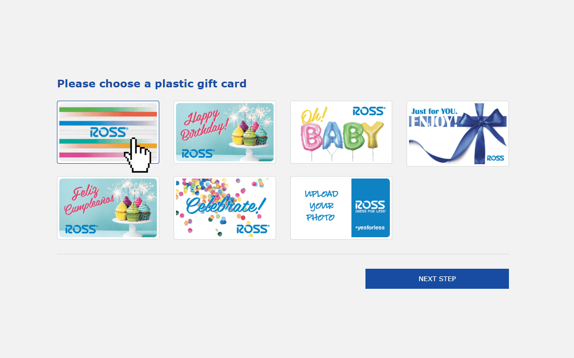Click the Ross logo on Feliz Cumpleaños card
The width and height of the screenshot is (574, 358).
point(81,229)
